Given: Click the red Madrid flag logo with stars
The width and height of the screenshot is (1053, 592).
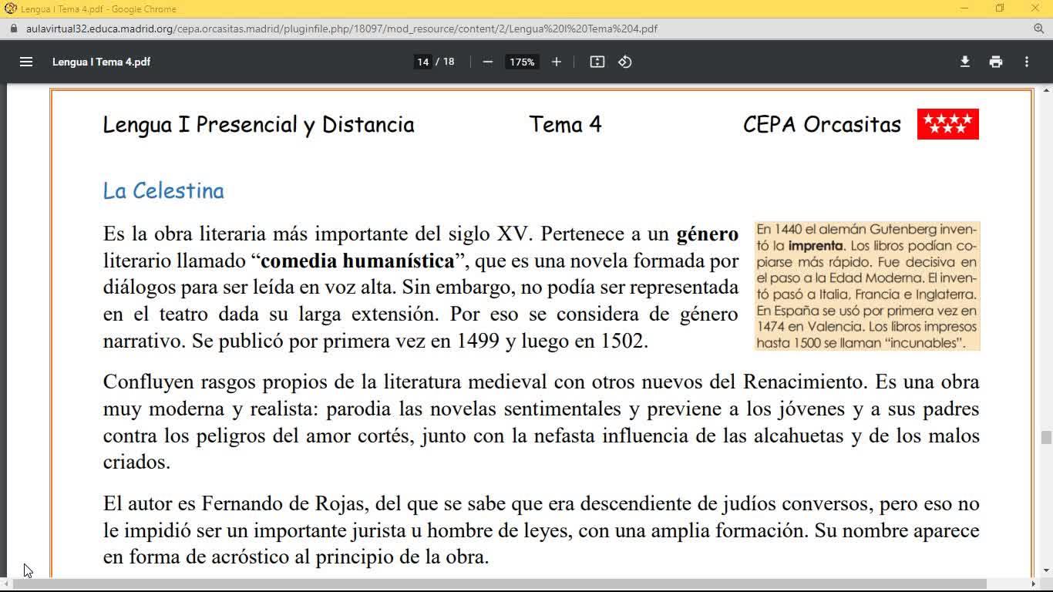Looking at the screenshot, I should point(948,124).
